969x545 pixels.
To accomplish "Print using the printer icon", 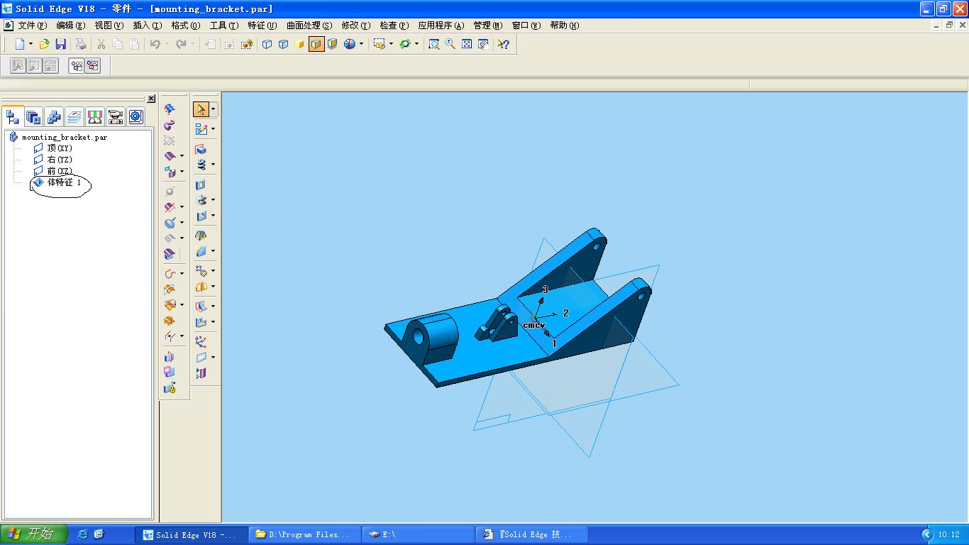I will 81,44.
